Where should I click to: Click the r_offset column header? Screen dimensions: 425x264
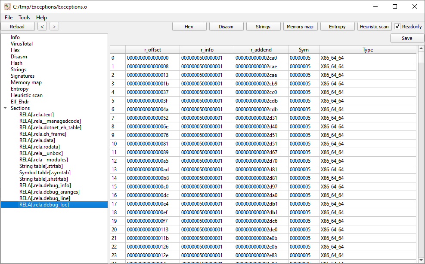(x=152, y=49)
